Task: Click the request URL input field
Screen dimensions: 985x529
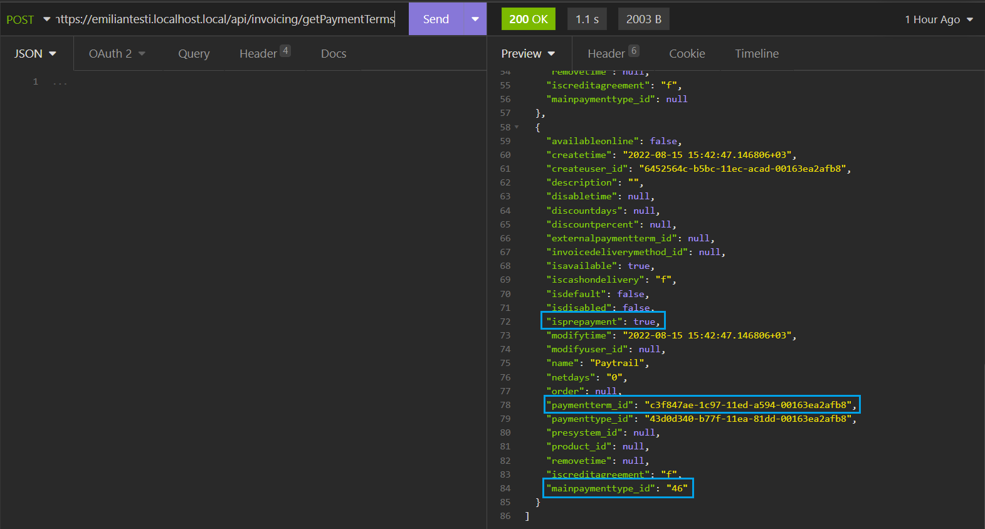Action: (x=226, y=19)
